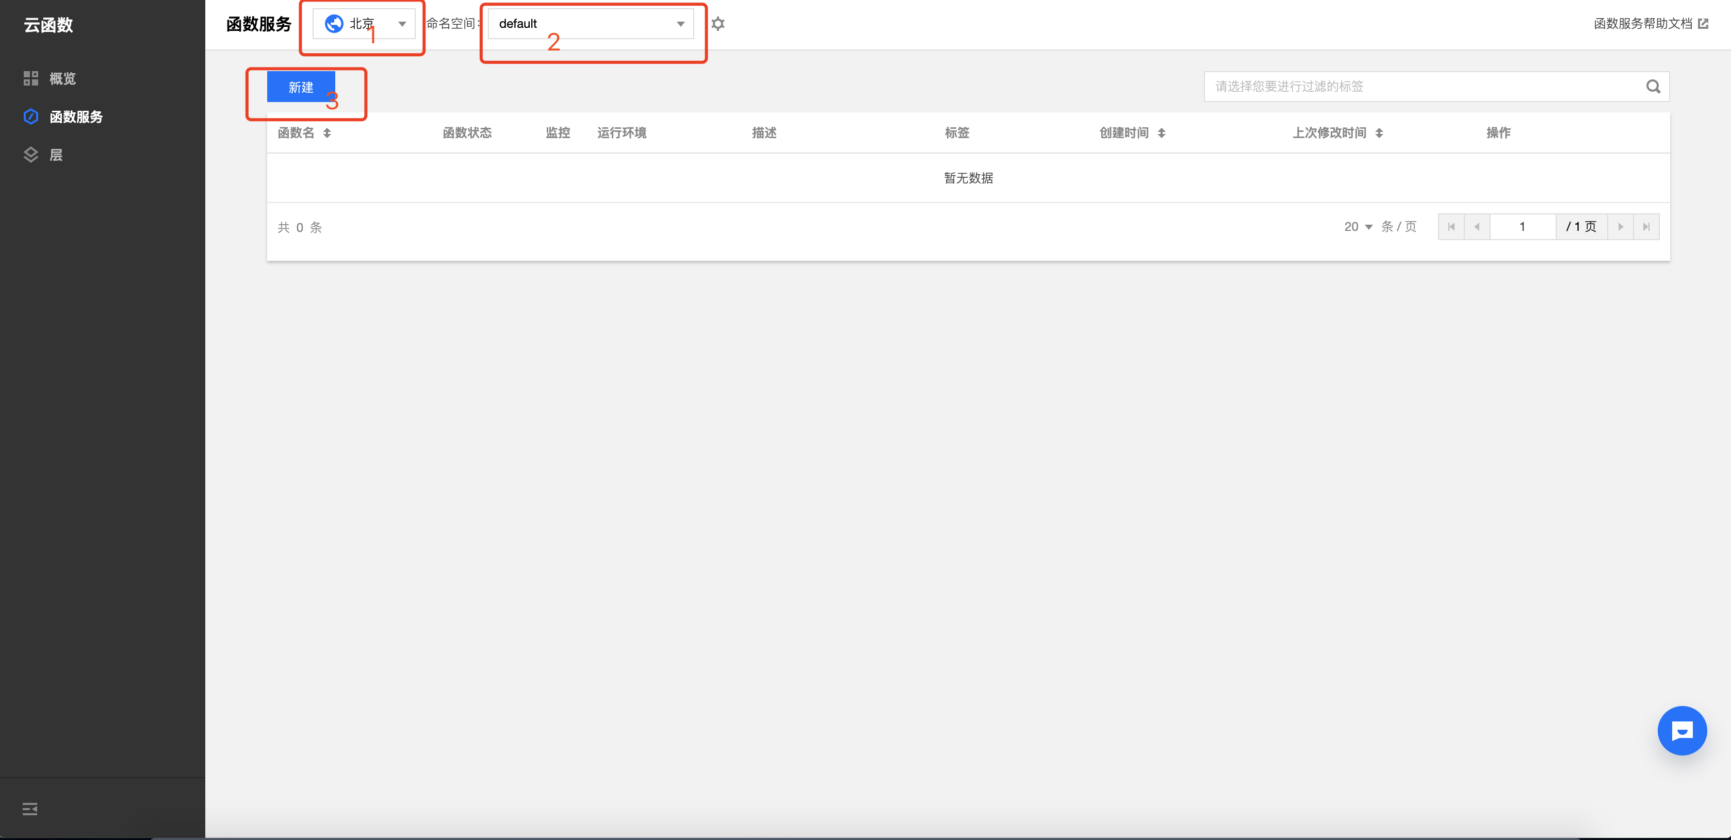Click the region globe icon beside 北京
This screenshot has width=1731, height=840.
pyautogui.click(x=334, y=23)
